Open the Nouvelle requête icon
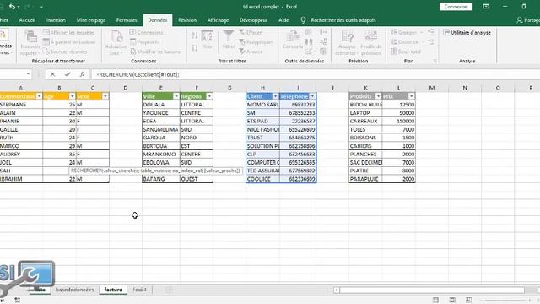The height and width of the screenshot is (304, 540). point(30,43)
